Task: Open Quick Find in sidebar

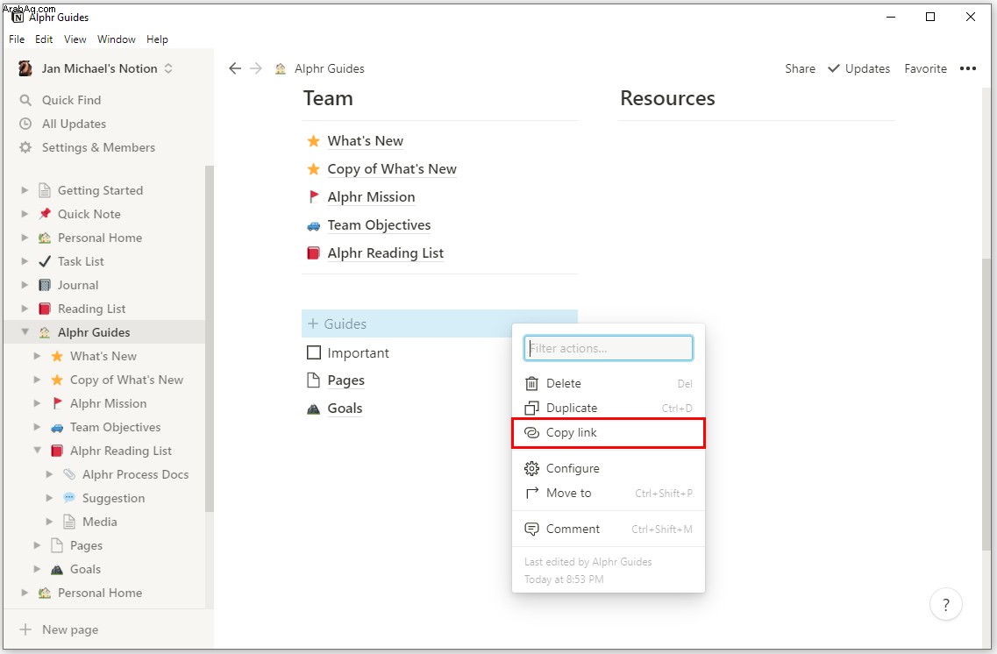Action: 71,100
